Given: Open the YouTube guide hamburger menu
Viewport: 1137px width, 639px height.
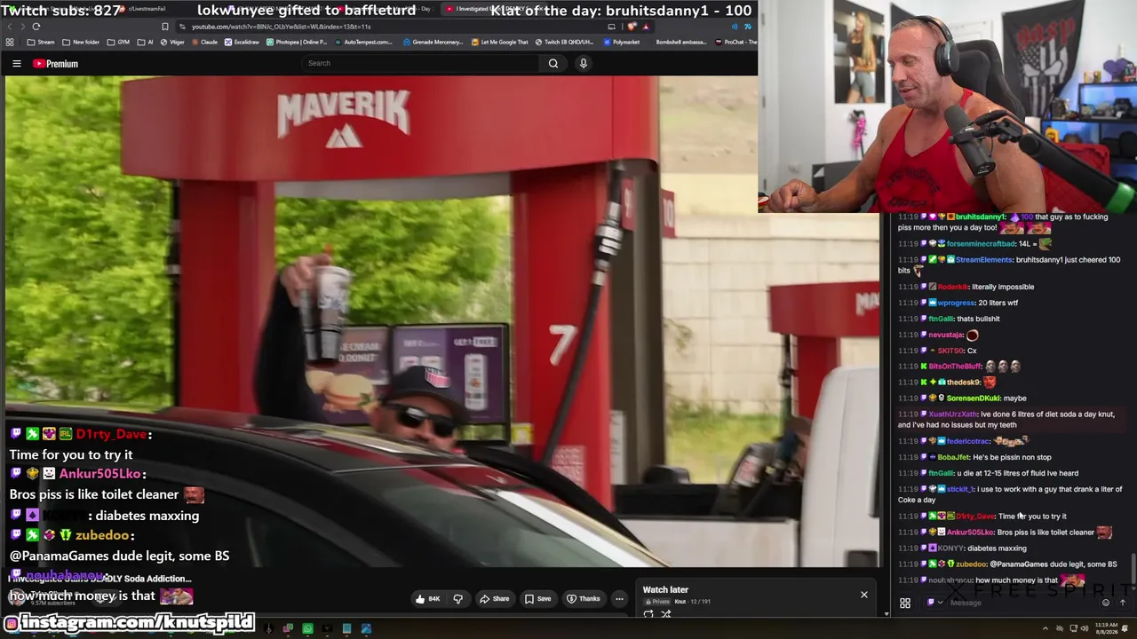Looking at the screenshot, I should coord(16,64).
